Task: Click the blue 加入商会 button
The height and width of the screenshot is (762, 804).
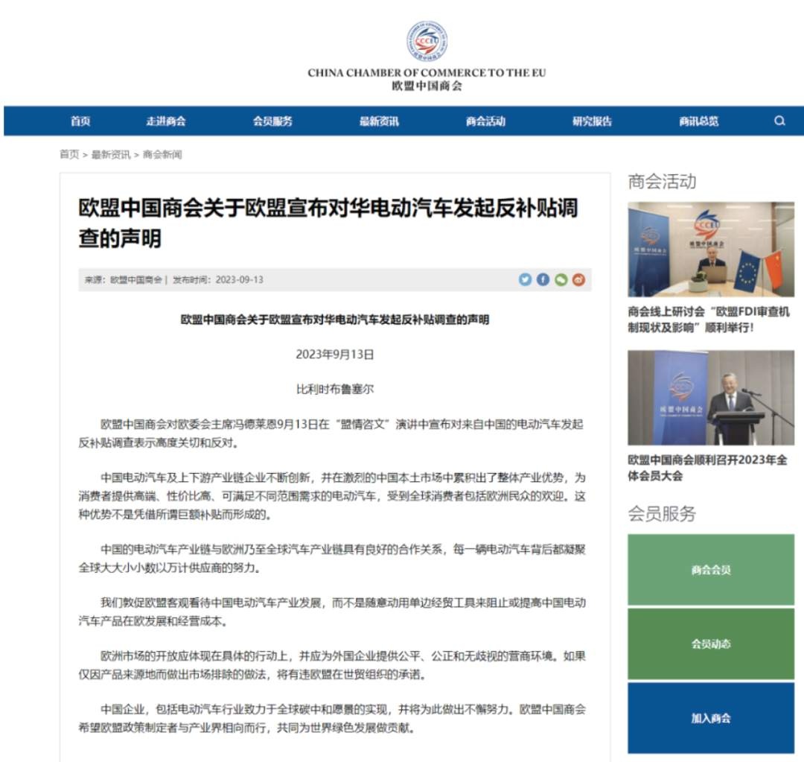Action: [x=711, y=718]
